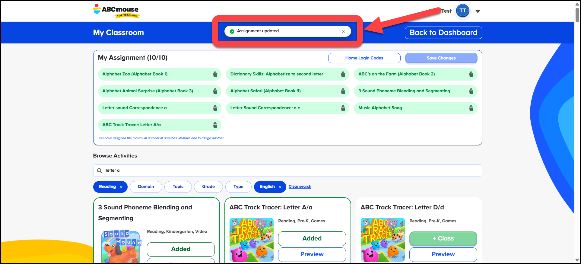Click Back to Dashboard

tap(443, 33)
